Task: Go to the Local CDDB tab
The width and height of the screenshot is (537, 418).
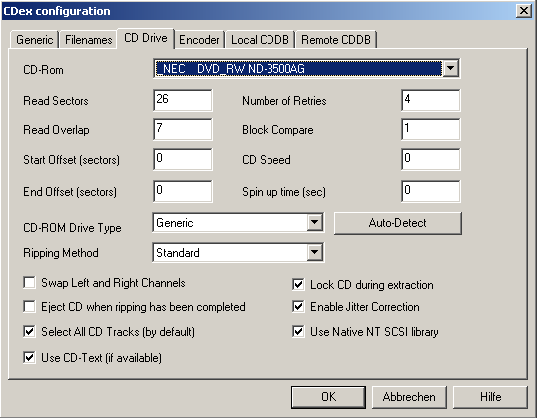Action: point(260,40)
